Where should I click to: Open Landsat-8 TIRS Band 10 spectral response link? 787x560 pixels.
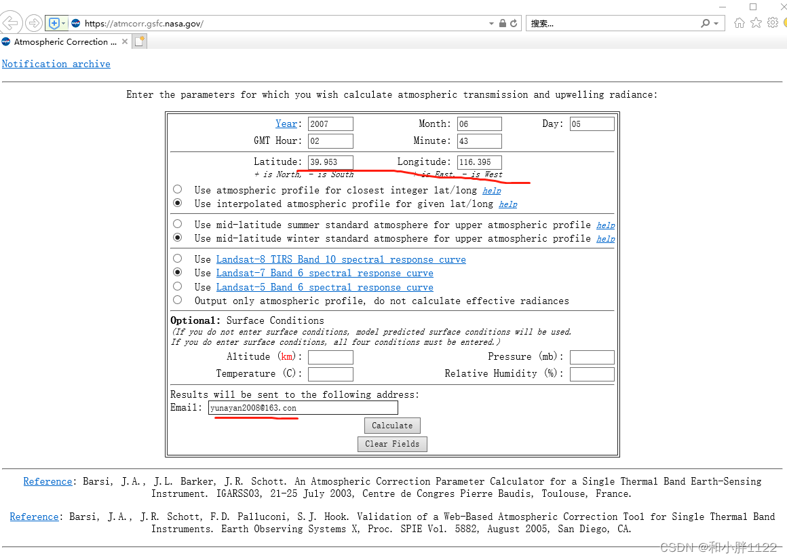[x=341, y=260]
